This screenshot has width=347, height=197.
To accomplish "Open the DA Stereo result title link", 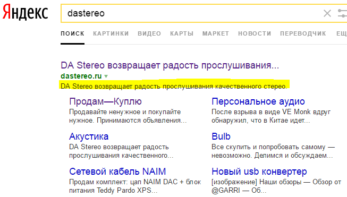I will tap(170, 65).
